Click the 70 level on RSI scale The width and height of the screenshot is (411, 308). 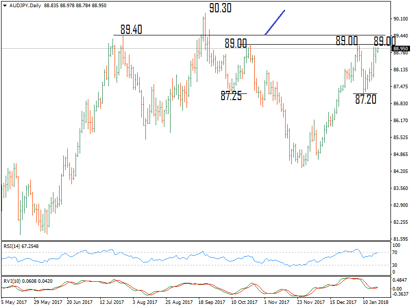coord(394,253)
